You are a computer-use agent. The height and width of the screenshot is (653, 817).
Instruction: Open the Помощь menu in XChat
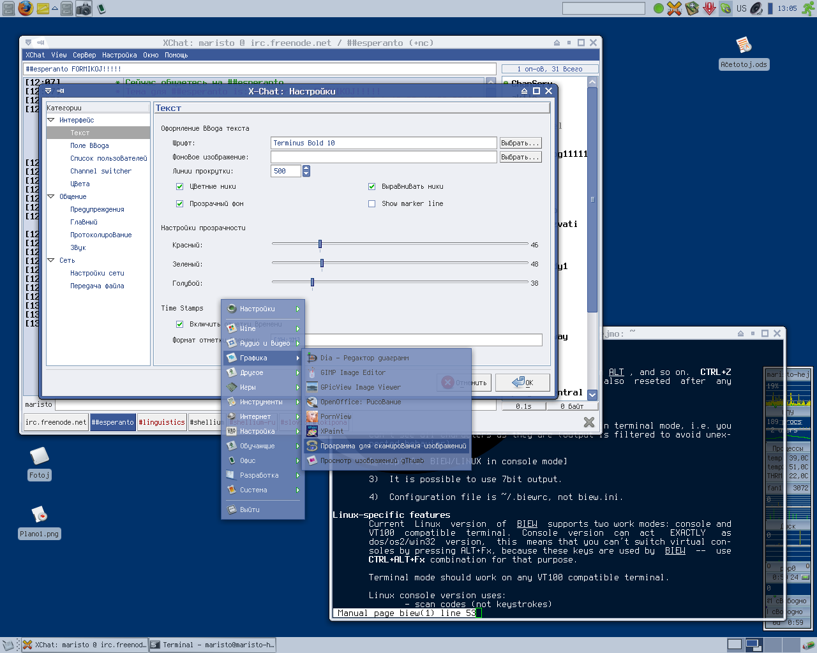pyautogui.click(x=176, y=55)
